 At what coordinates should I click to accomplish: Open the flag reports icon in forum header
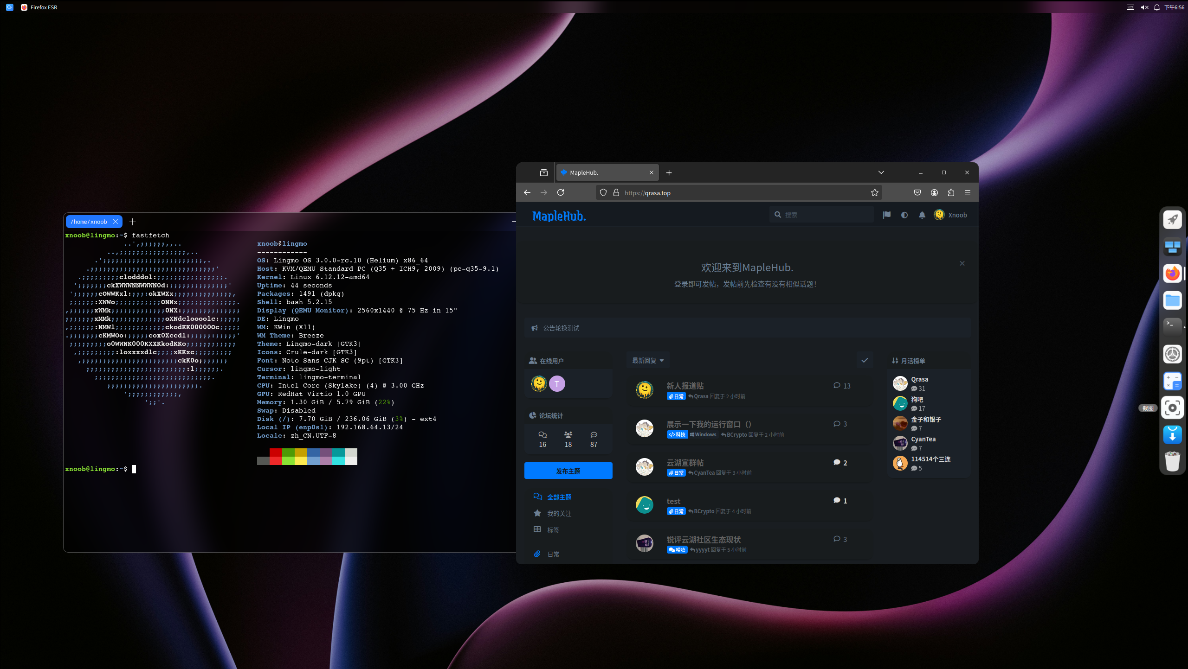887,215
